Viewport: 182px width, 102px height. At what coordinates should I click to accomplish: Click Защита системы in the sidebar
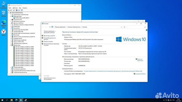point(48,42)
